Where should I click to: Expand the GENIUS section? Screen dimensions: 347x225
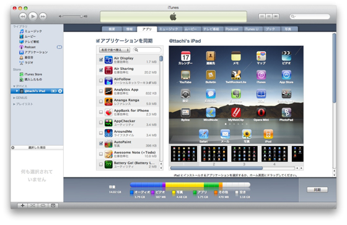14,98
